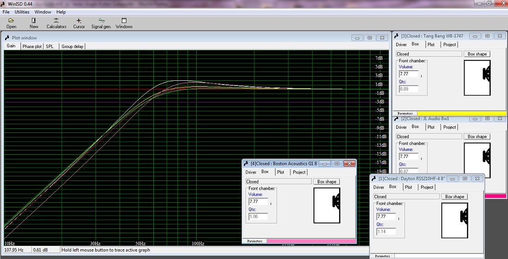Click Box shape in JL Audio window

point(477,137)
